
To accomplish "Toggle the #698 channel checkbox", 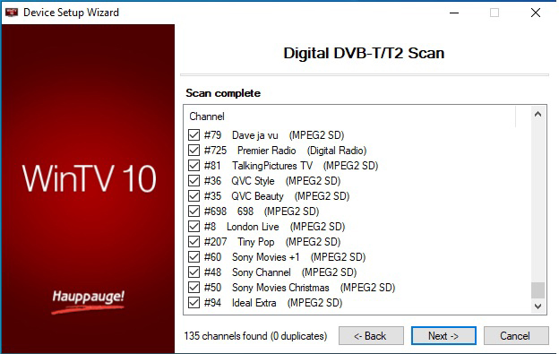I will pyautogui.click(x=193, y=212).
